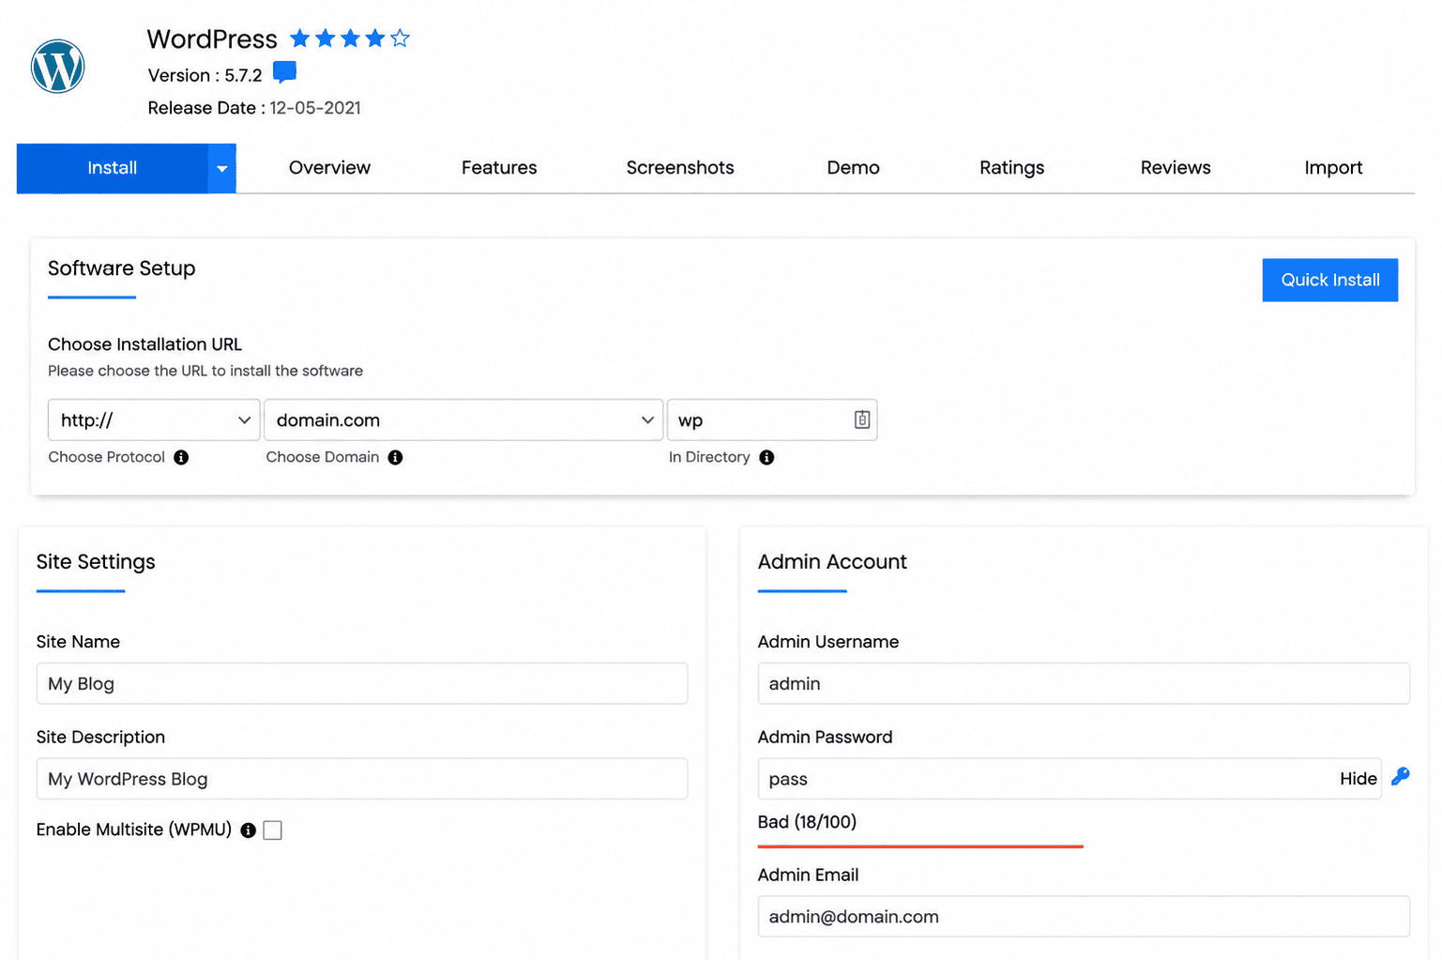Image resolution: width=1442 pixels, height=960 pixels.
Task: Click the info icon beside Choose Domain
Action: (395, 457)
